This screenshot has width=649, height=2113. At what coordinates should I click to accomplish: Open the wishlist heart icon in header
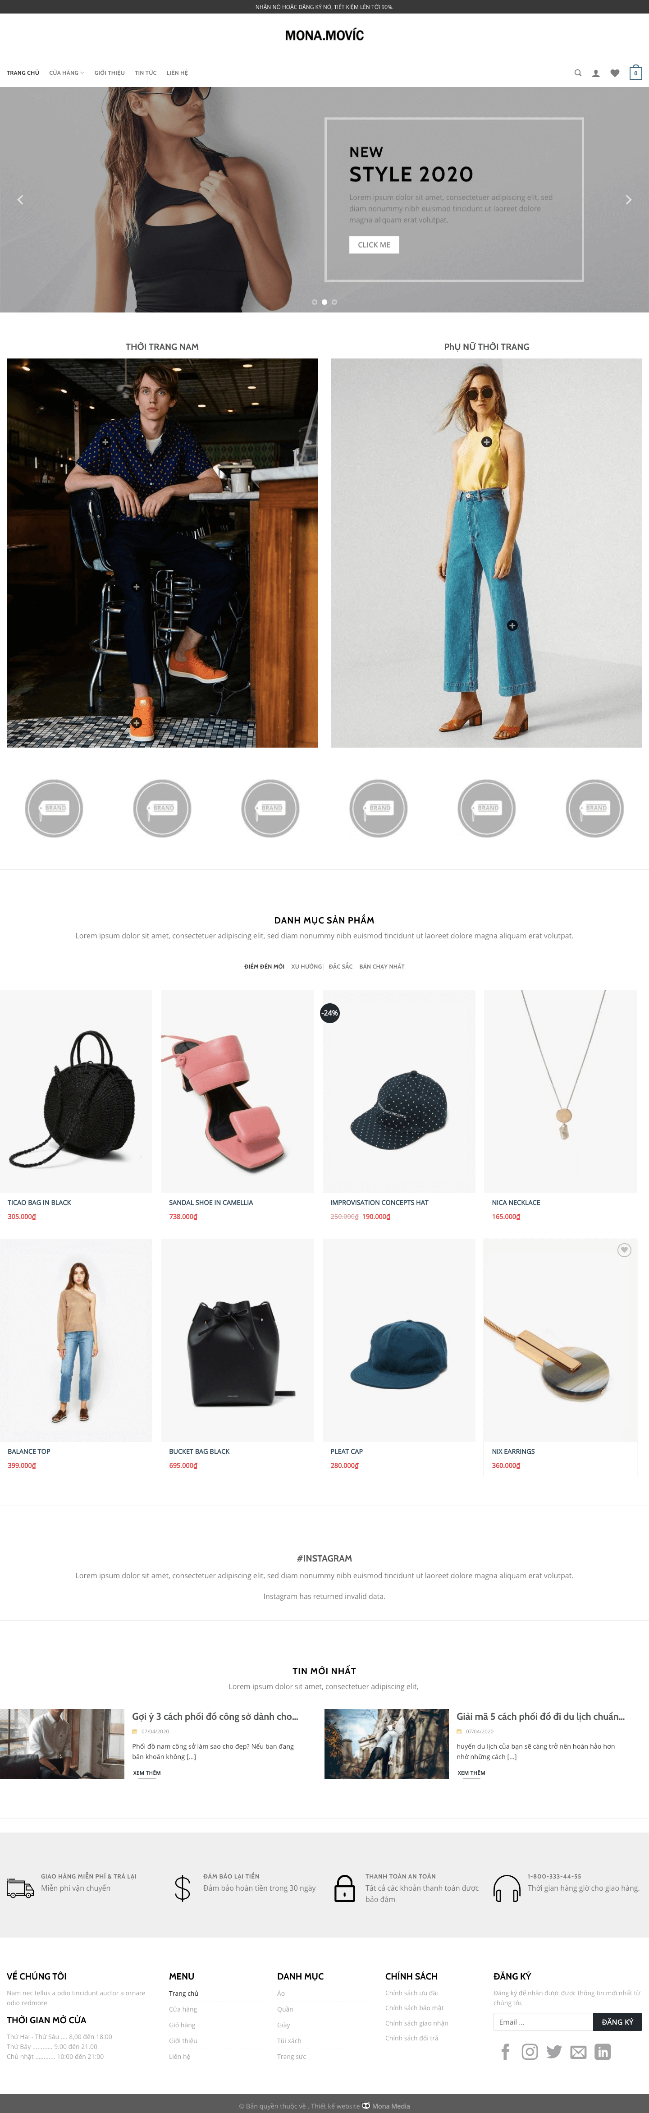click(615, 73)
